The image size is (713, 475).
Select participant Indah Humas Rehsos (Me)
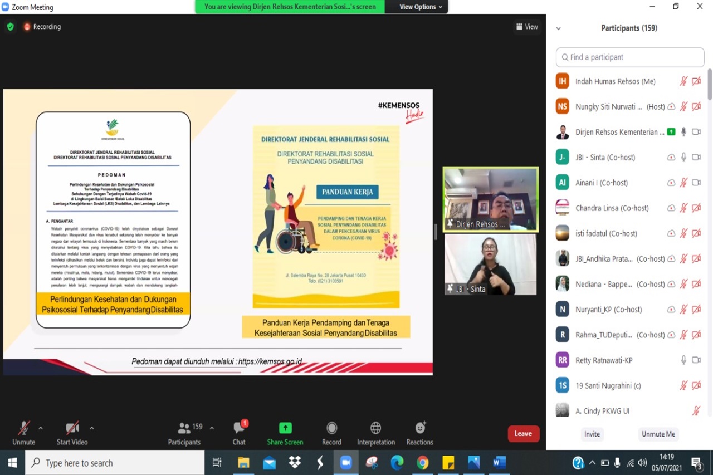tap(630, 81)
